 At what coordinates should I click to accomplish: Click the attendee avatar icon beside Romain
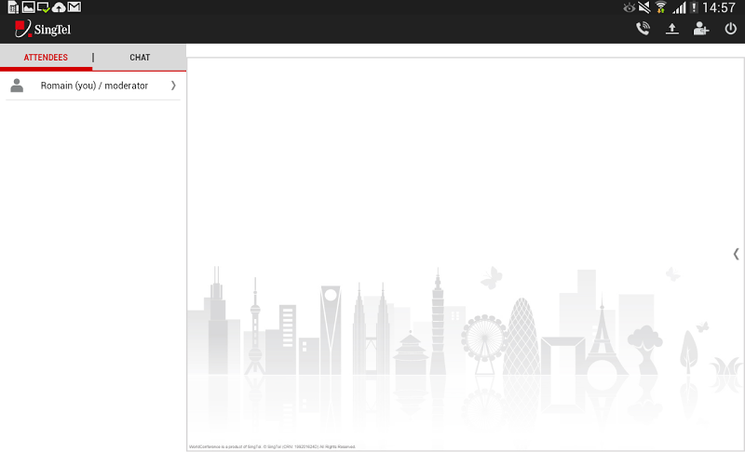17,86
